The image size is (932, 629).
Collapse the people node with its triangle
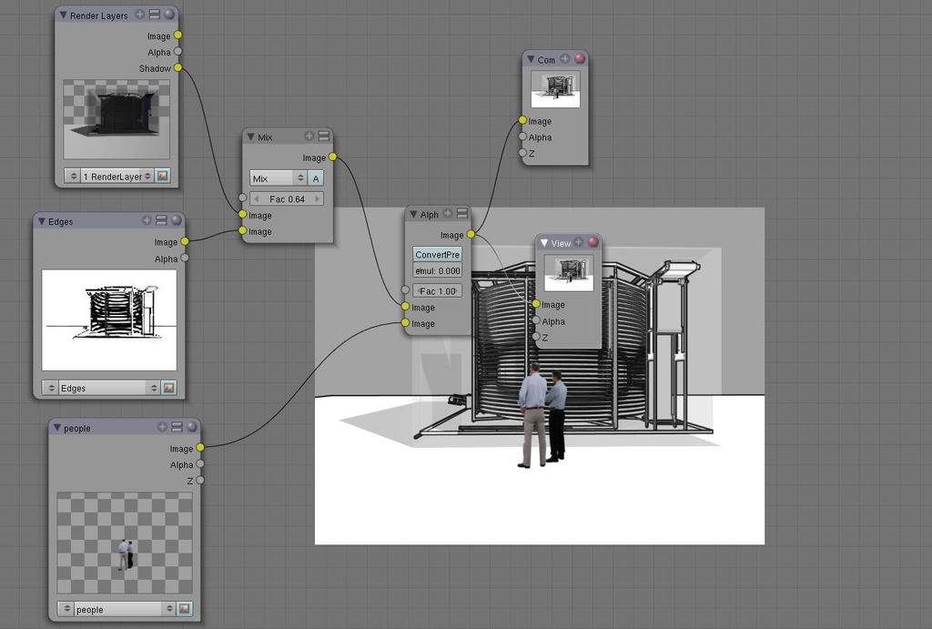click(57, 428)
